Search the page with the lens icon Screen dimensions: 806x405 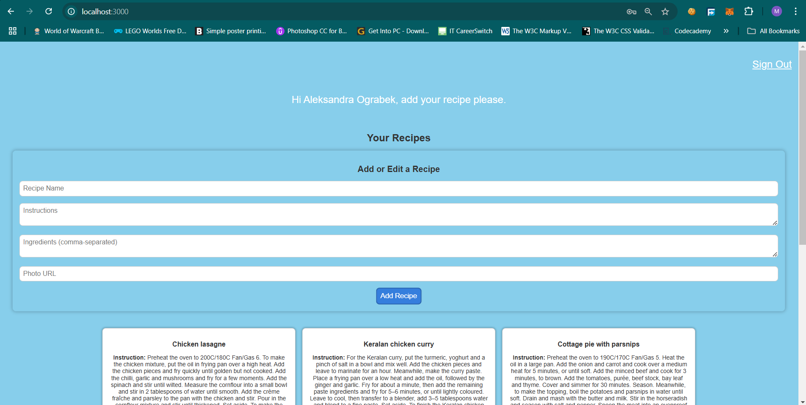click(x=648, y=11)
